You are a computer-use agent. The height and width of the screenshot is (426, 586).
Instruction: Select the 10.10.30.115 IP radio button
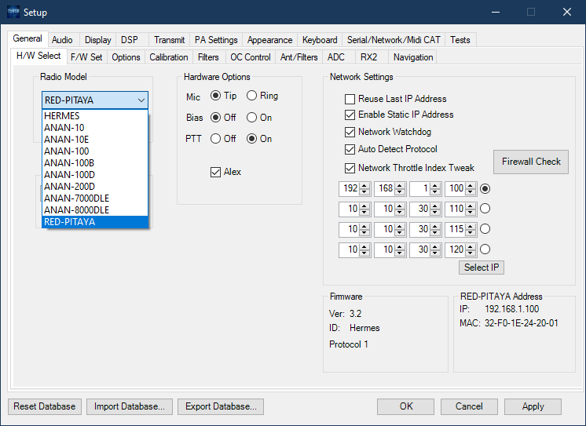[x=485, y=229]
